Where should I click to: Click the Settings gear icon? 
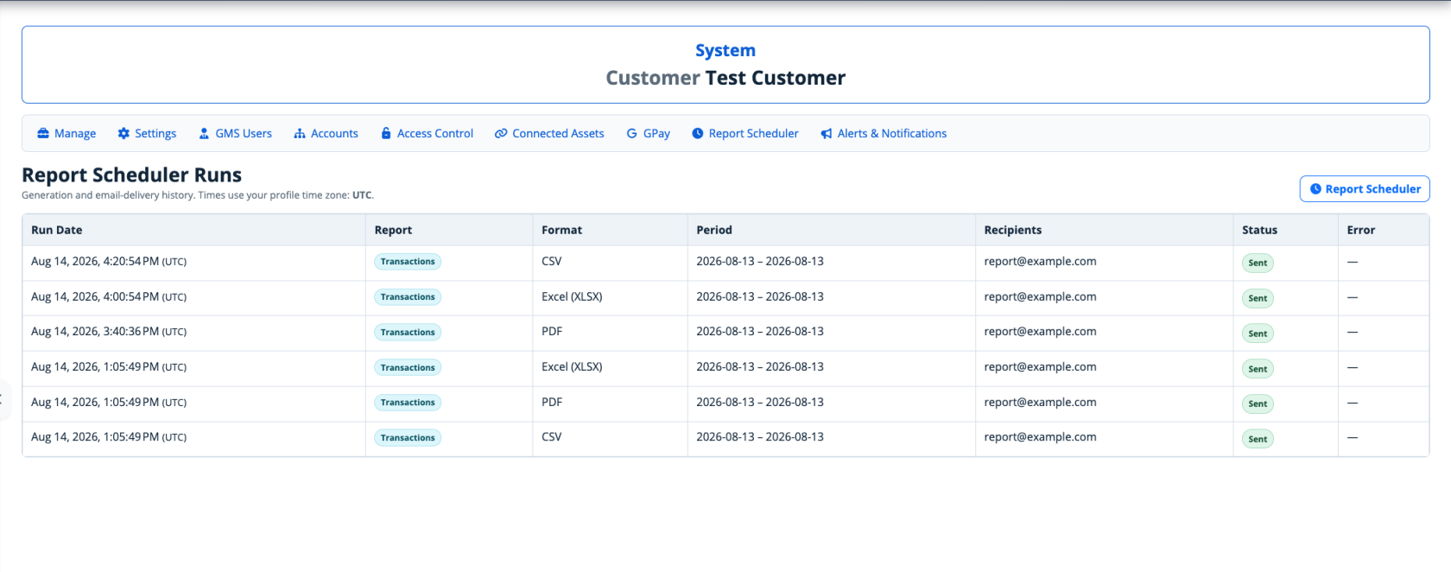tap(124, 133)
